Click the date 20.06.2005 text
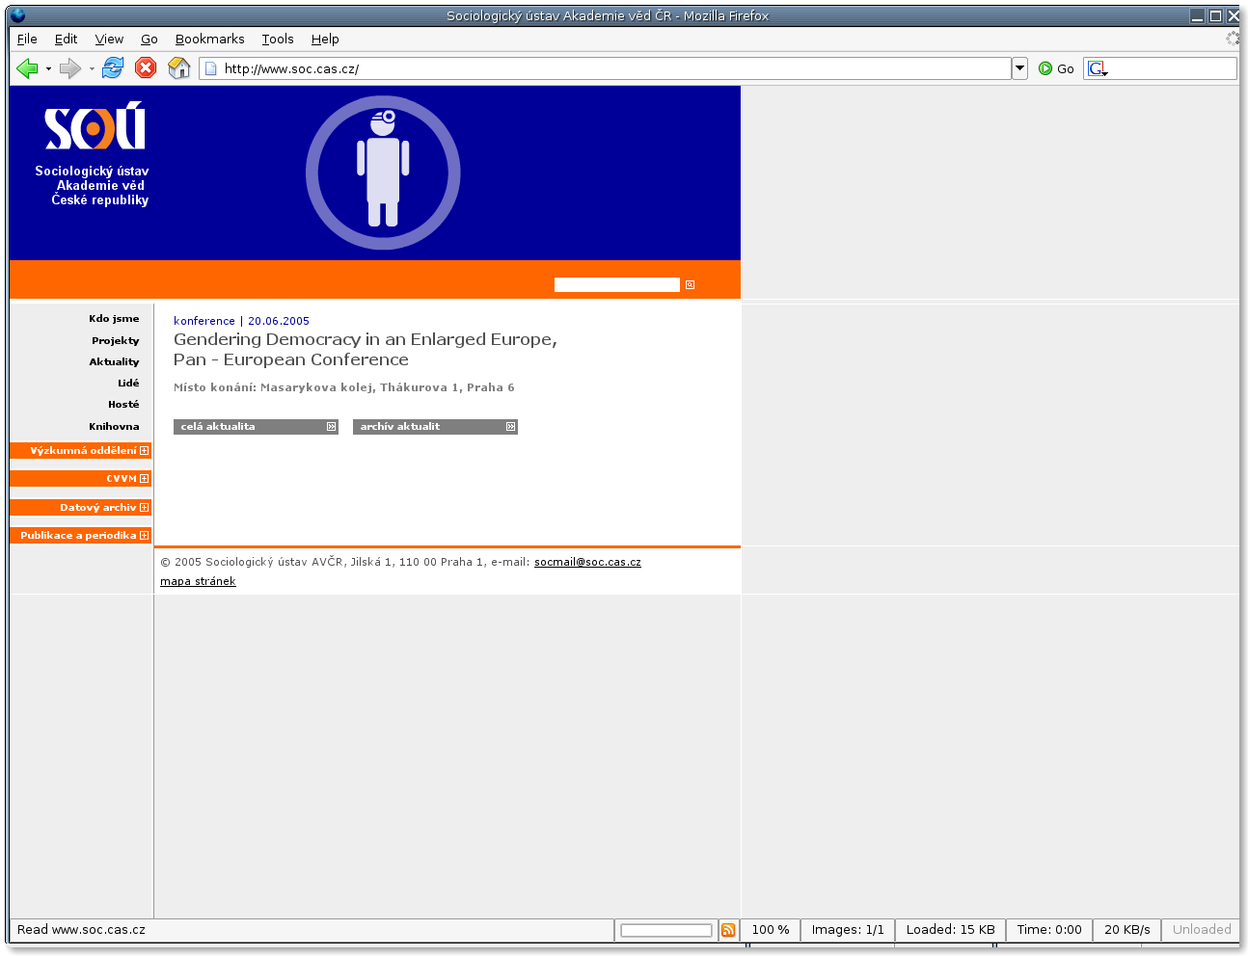 tap(279, 321)
